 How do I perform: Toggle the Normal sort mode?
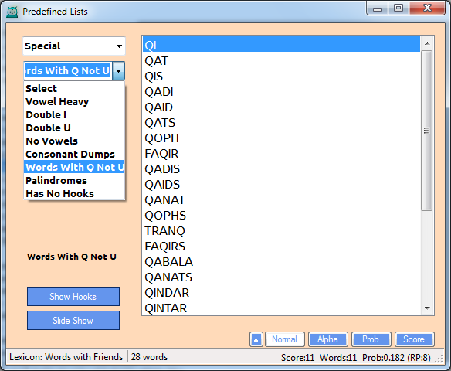(284, 339)
